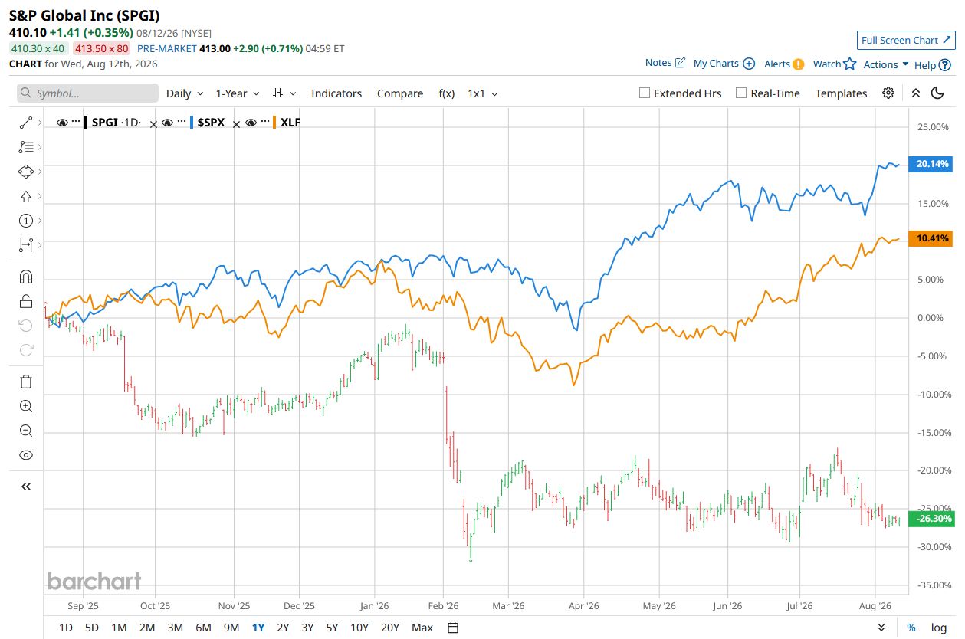The height and width of the screenshot is (639, 965).
Task: Click the collapse header double-arrow icon
Action: 915,93
